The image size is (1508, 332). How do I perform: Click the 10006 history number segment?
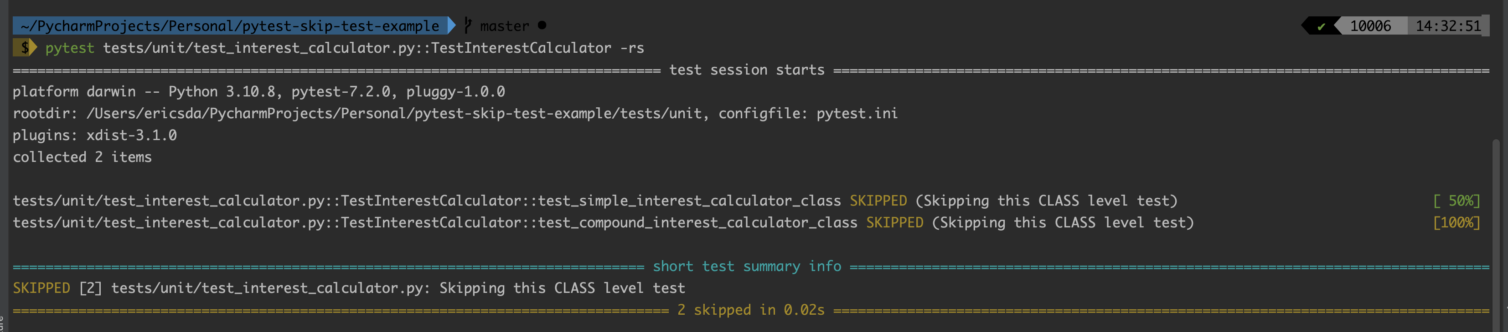tap(1370, 26)
